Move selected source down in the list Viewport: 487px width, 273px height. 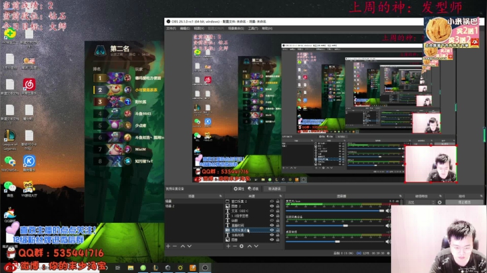[256, 246]
